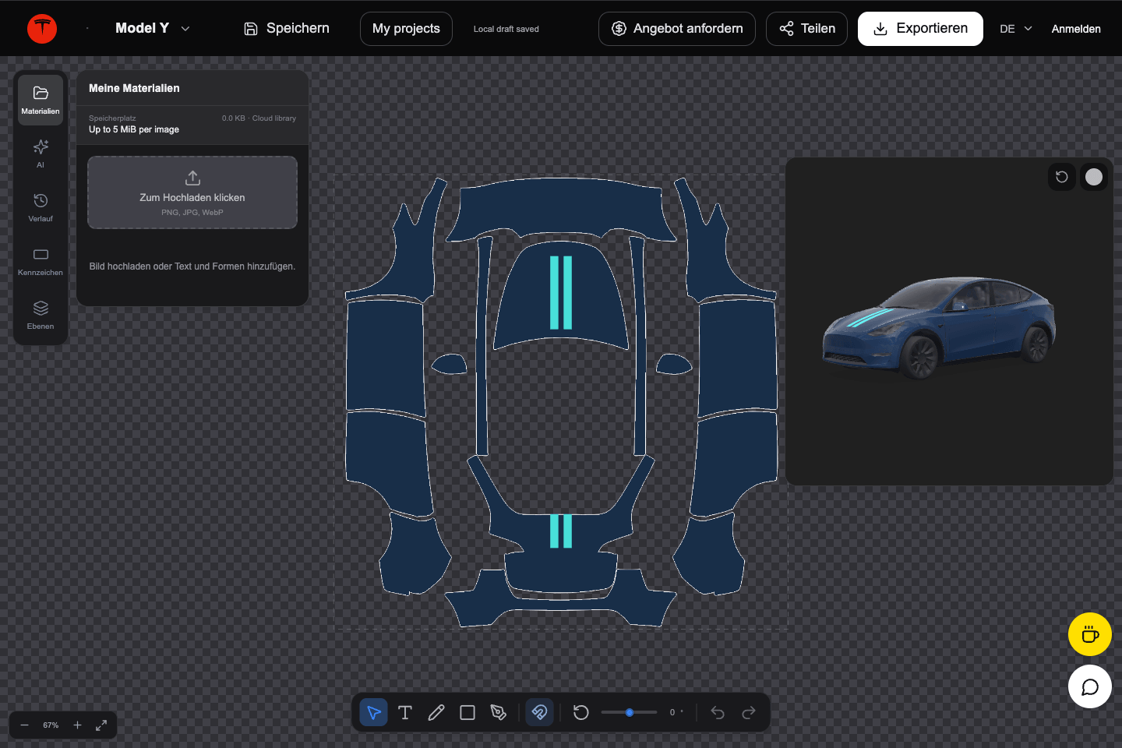1122x748 pixels.
Task: Click the Meine Materialien heading
Action: pyautogui.click(x=134, y=88)
